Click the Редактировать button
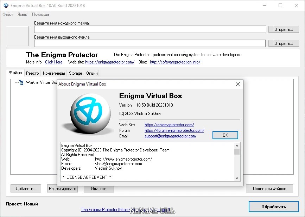 [62, 189]
